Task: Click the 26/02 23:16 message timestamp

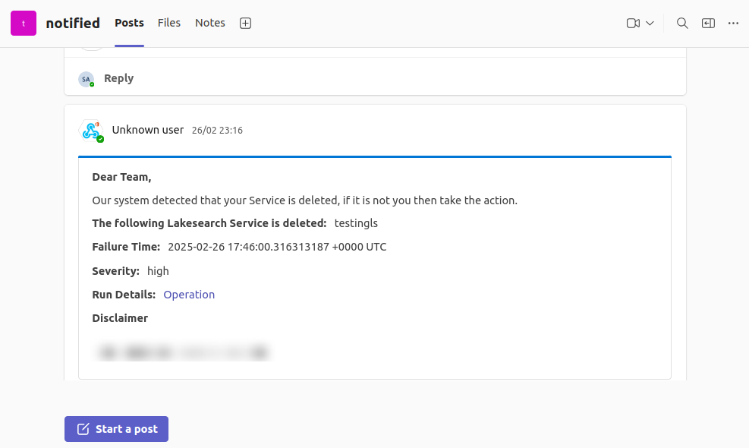Action: tap(217, 131)
